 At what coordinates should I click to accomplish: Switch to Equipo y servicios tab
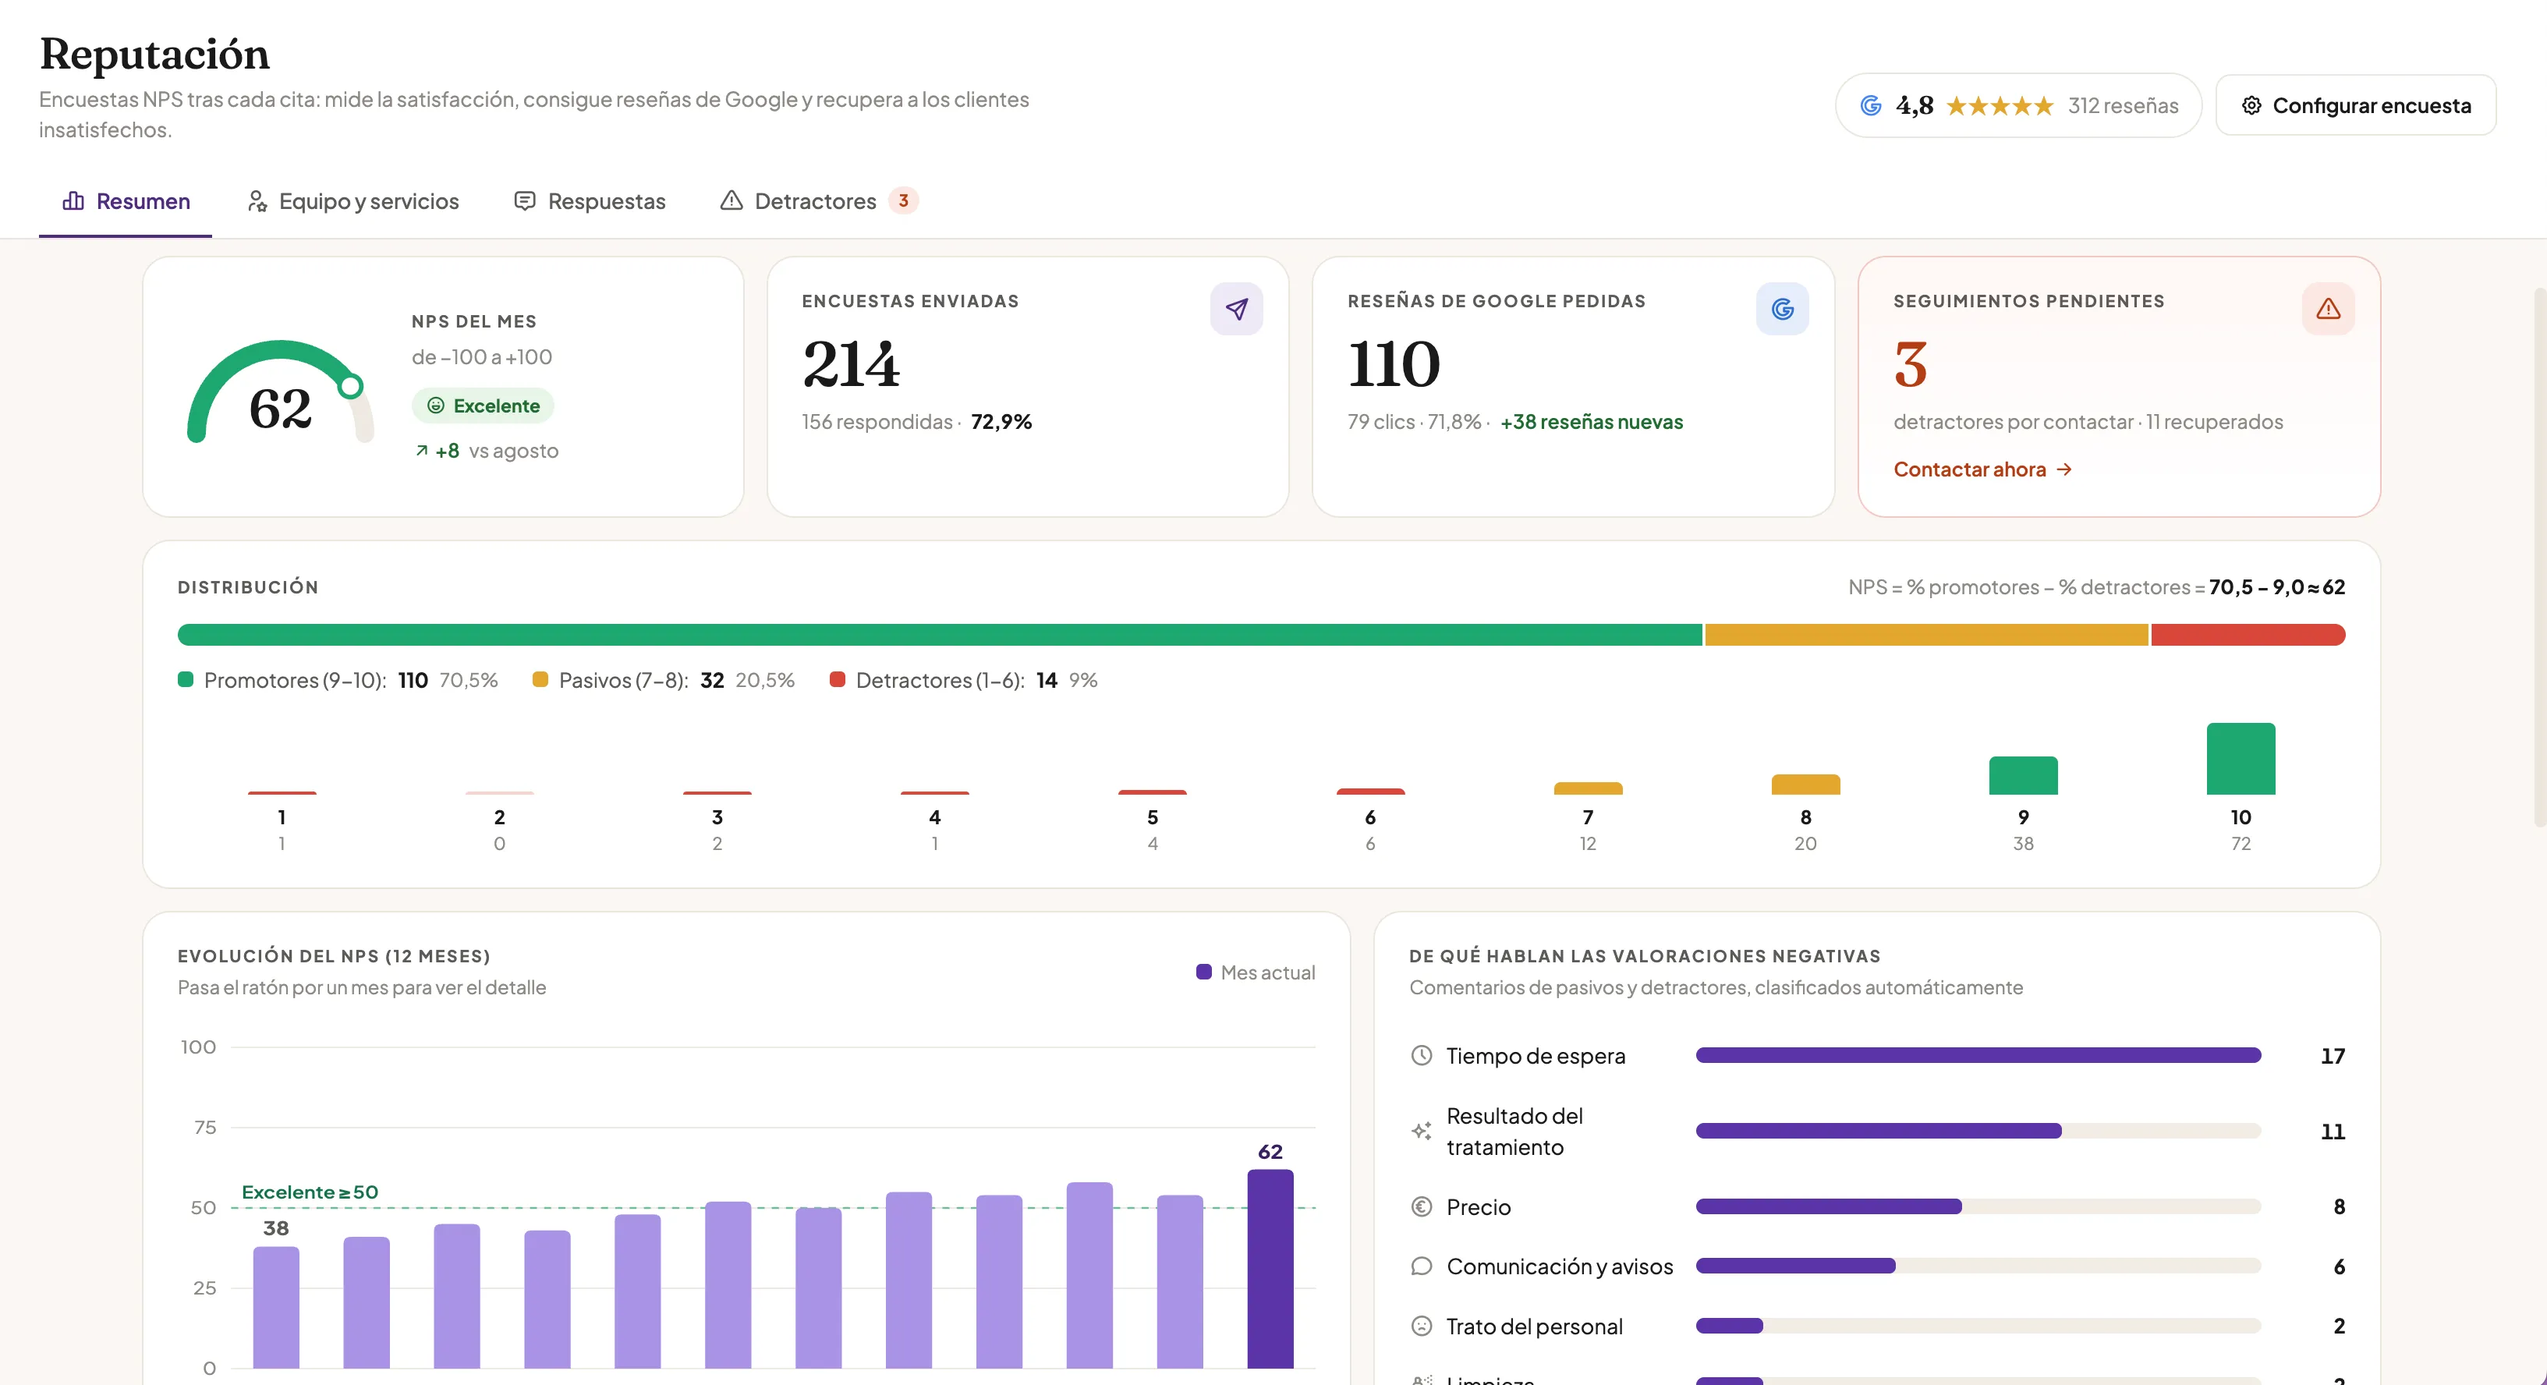(x=353, y=202)
